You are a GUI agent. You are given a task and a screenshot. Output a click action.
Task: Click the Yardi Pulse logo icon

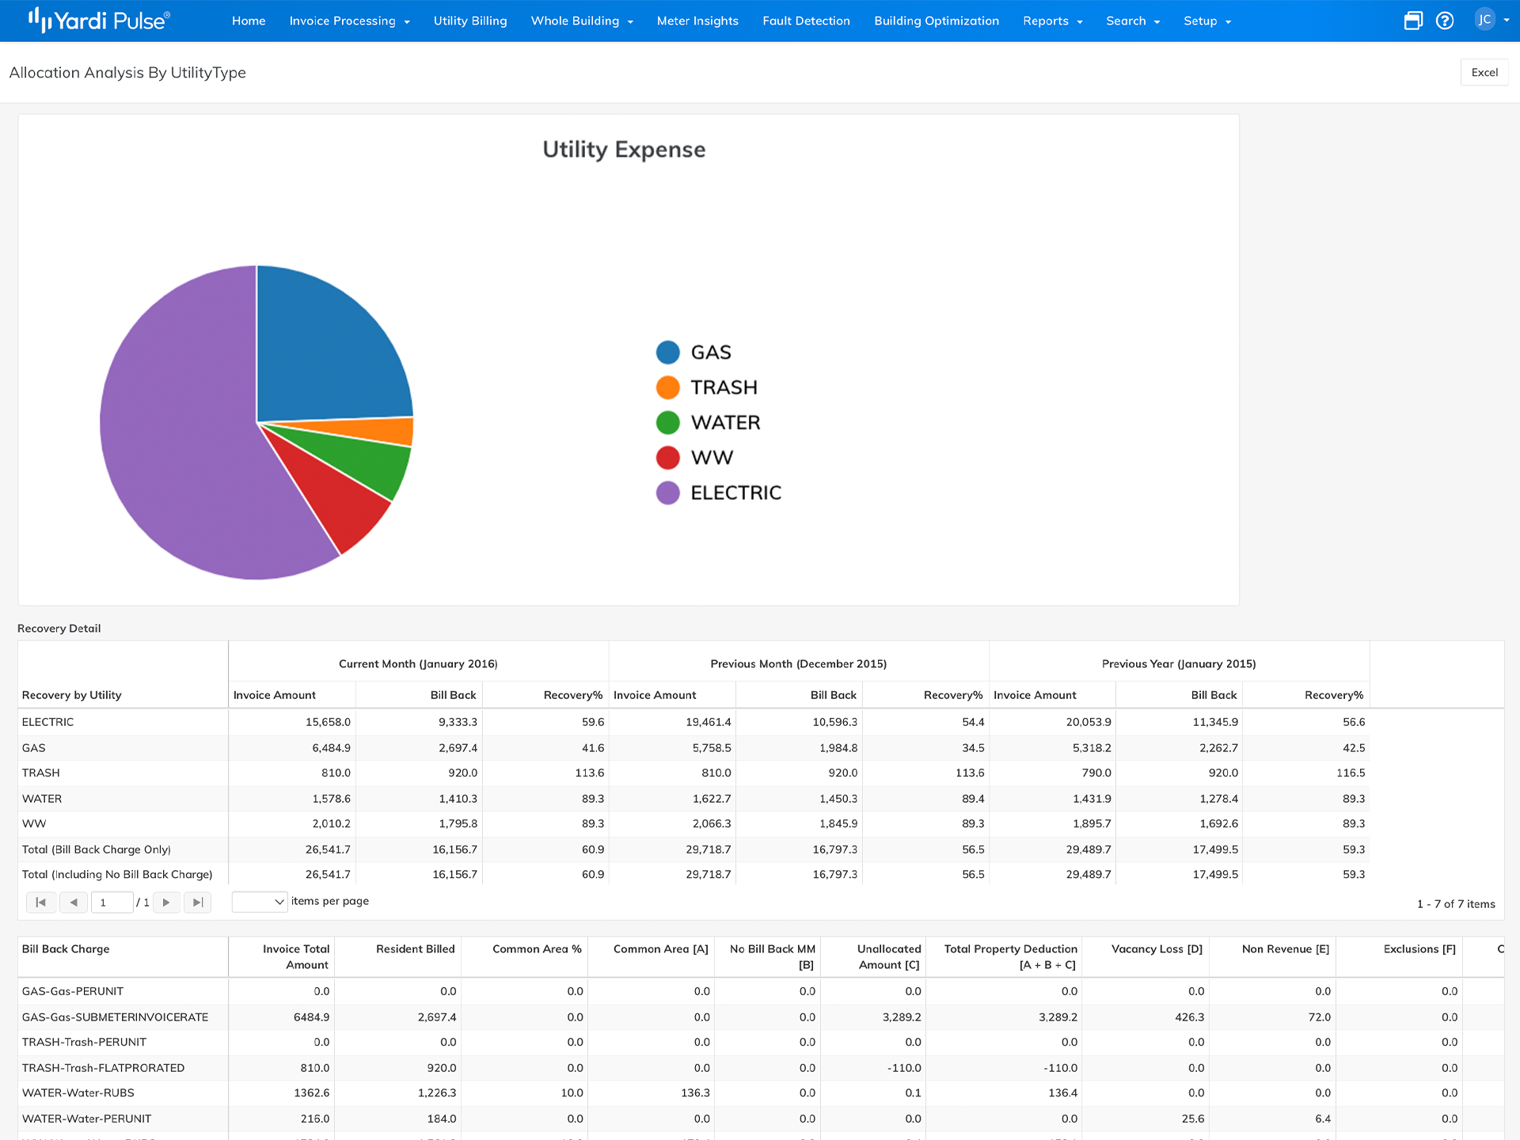tap(41, 20)
